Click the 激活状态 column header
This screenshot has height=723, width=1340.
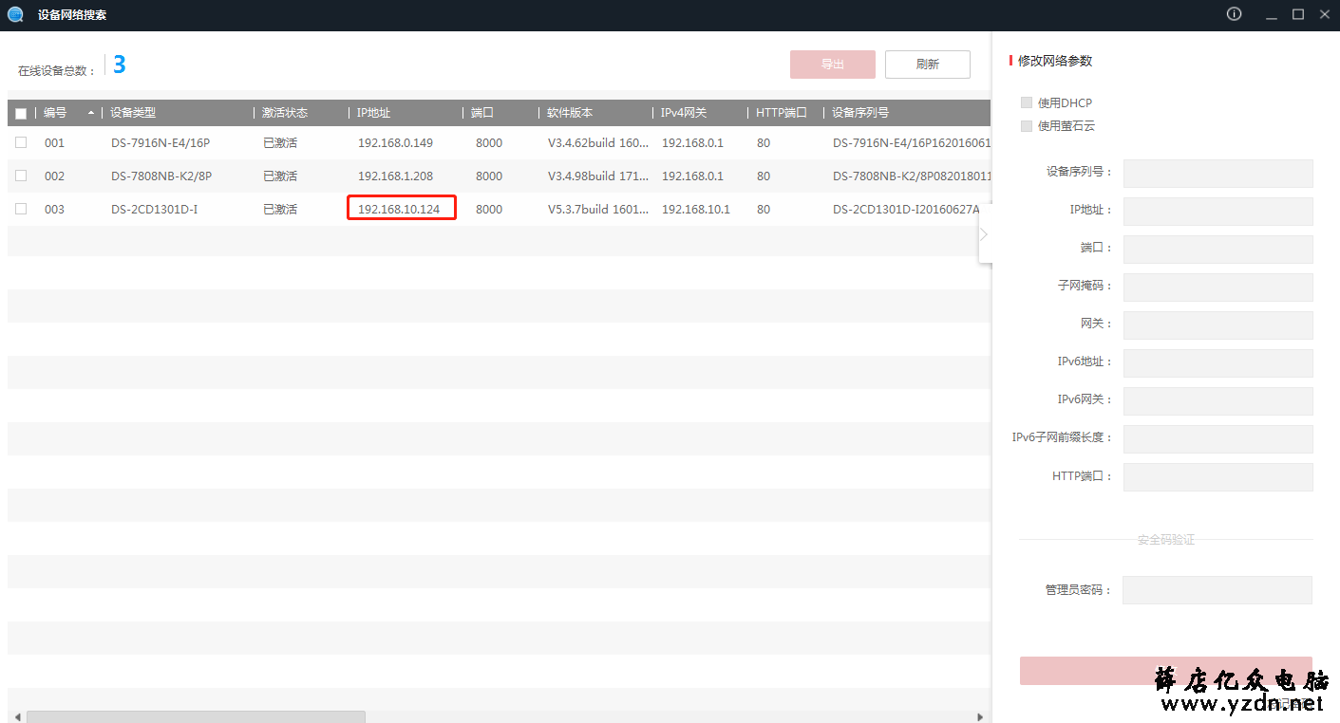click(285, 113)
